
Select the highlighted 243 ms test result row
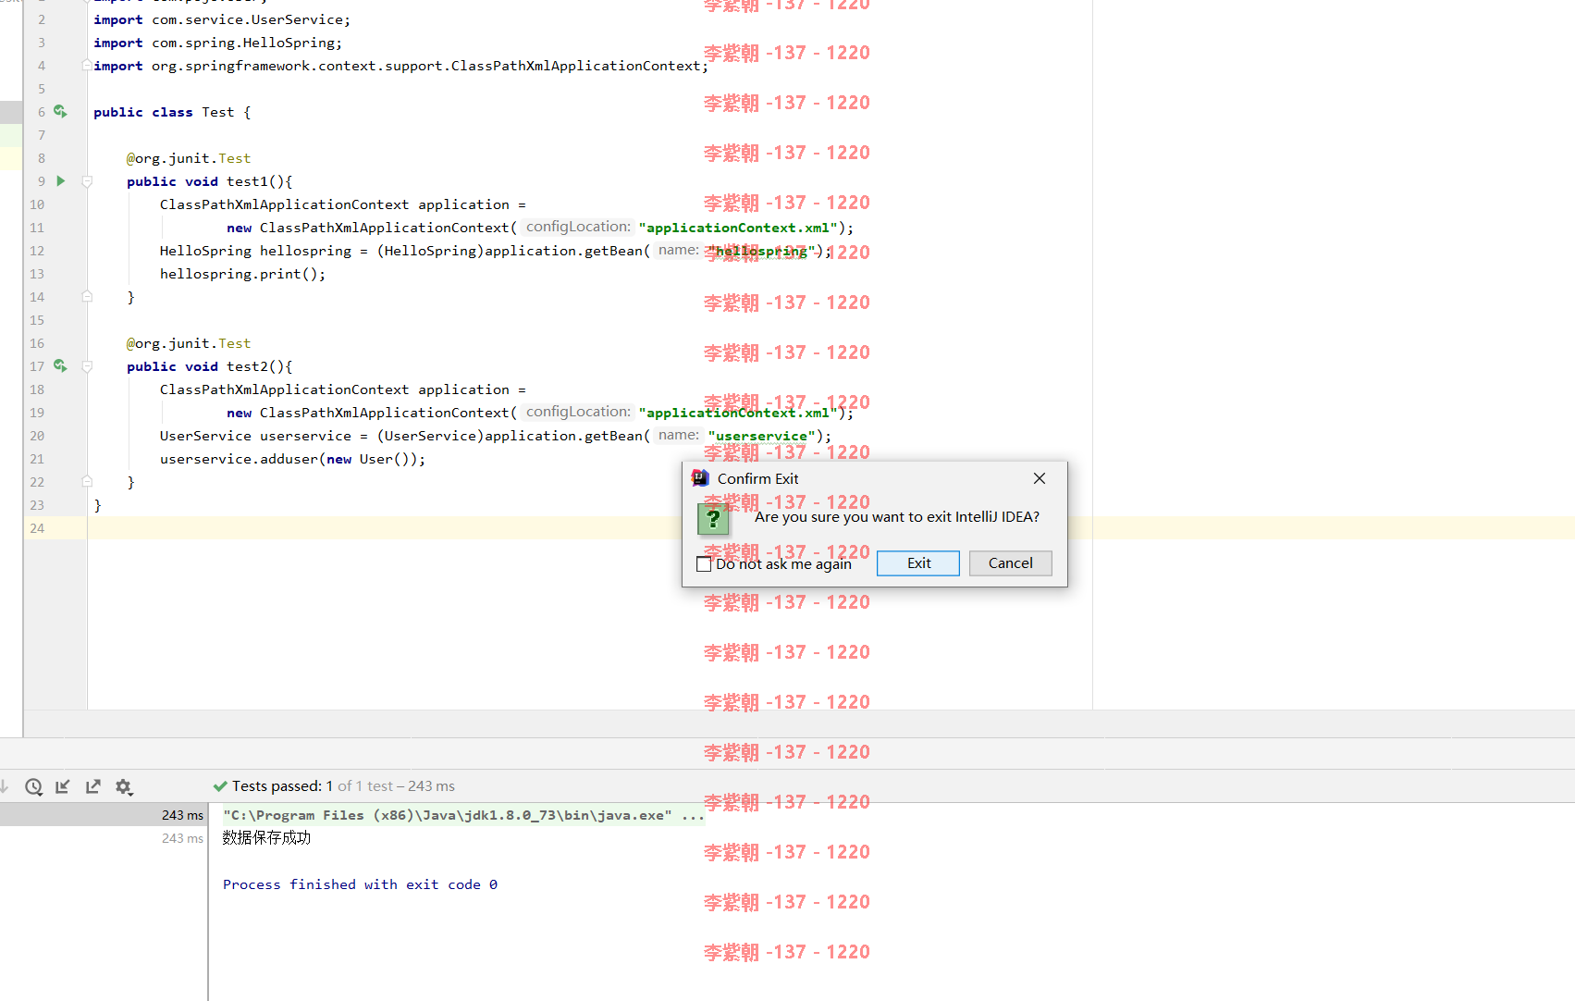[104, 815]
